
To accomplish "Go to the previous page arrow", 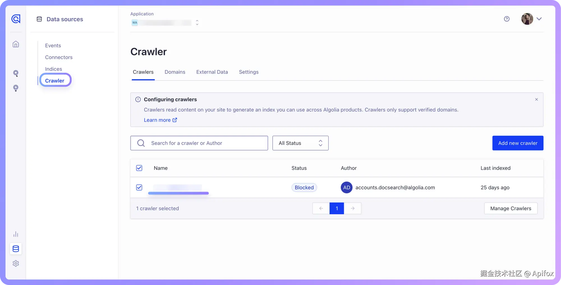I will pos(321,208).
